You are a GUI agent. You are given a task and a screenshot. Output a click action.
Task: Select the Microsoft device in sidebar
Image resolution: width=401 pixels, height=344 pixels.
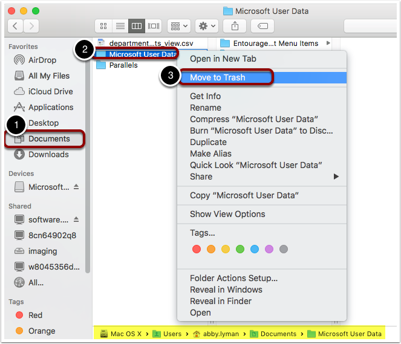[x=48, y=187]
